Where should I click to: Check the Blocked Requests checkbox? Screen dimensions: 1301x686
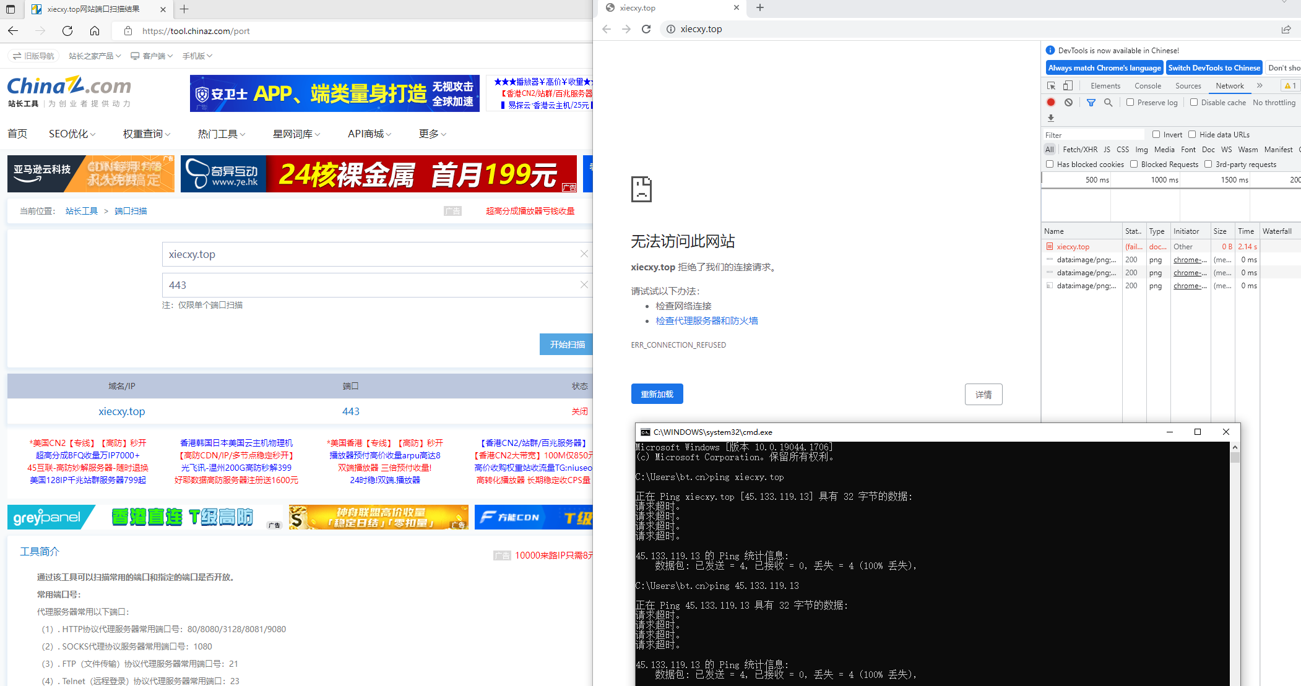(x=1134, y=164)
